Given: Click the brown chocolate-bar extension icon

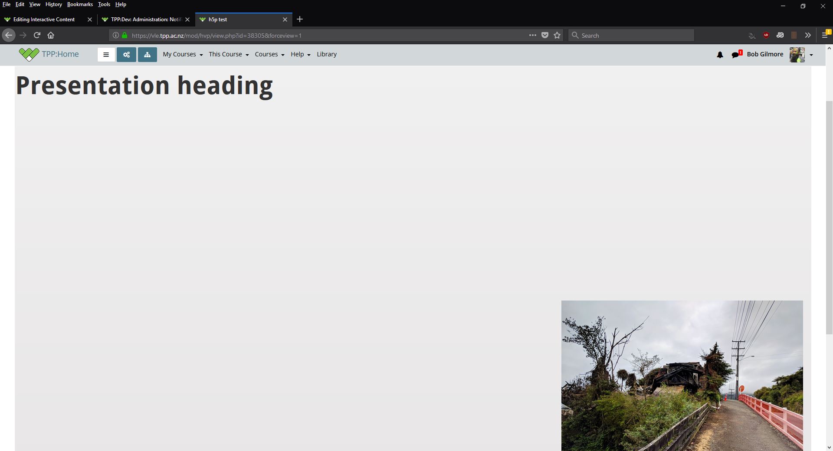Looking at the screenshot, I should click(x=794, y=35).
